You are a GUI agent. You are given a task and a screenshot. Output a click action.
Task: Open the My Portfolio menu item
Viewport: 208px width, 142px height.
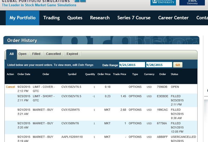tap(22, 18)
